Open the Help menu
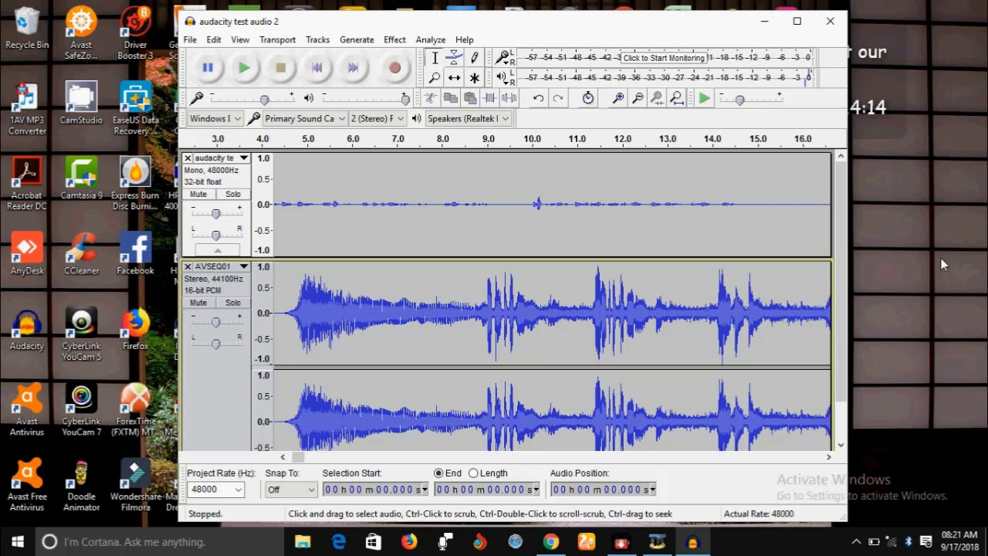988x556 pixels. tap(464, 39)
